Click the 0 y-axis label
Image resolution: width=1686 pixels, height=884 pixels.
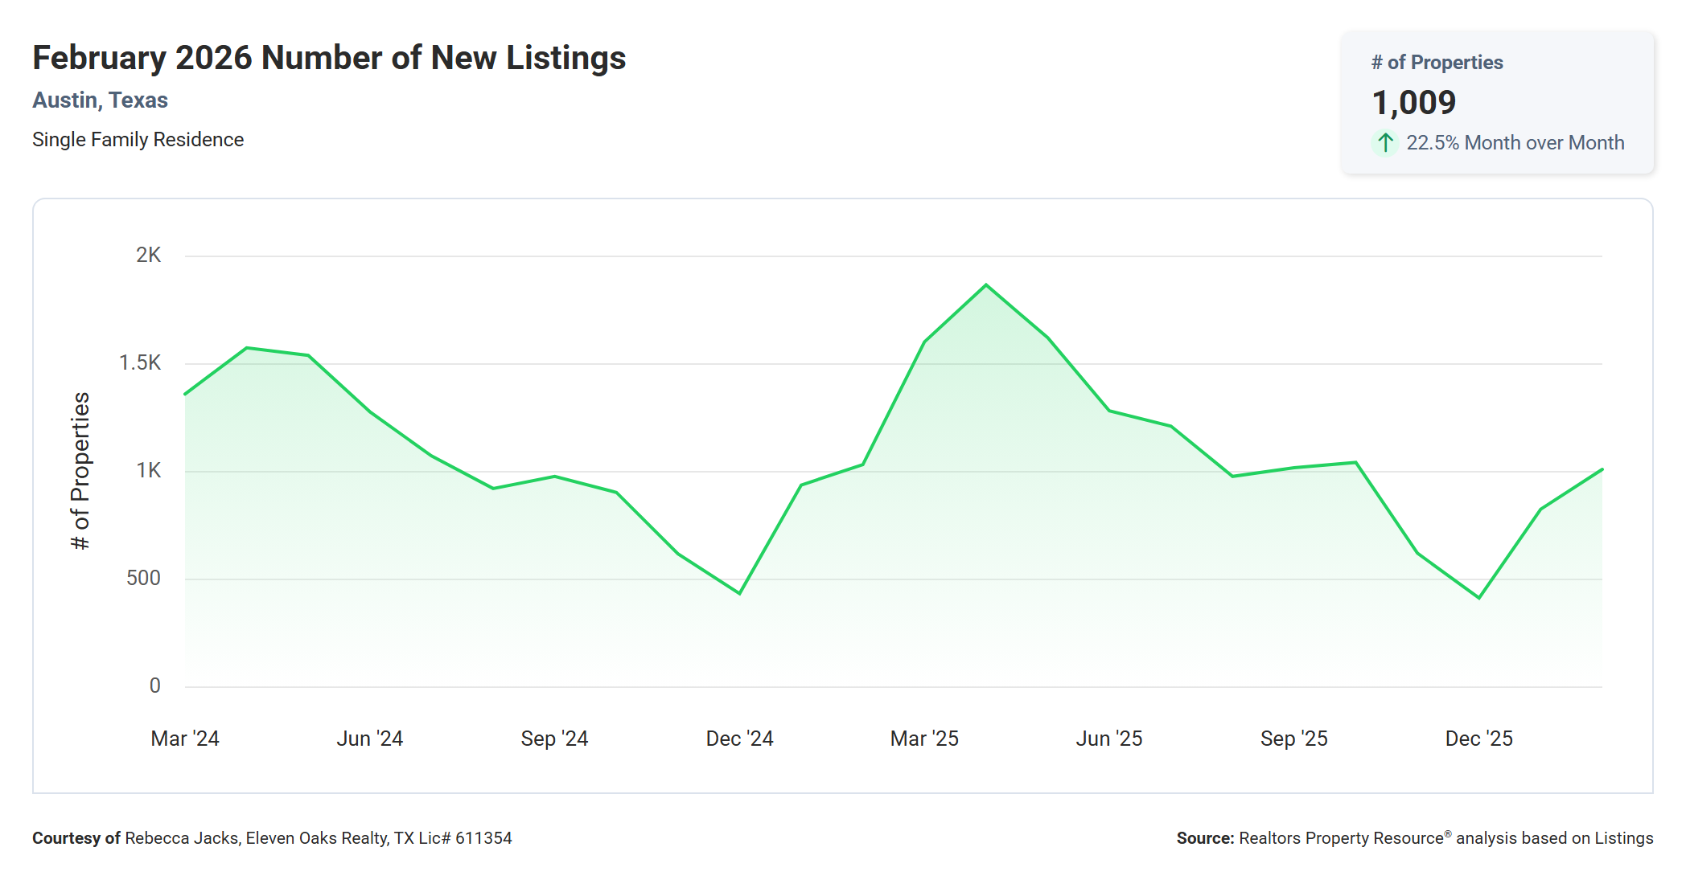point(154,686)
